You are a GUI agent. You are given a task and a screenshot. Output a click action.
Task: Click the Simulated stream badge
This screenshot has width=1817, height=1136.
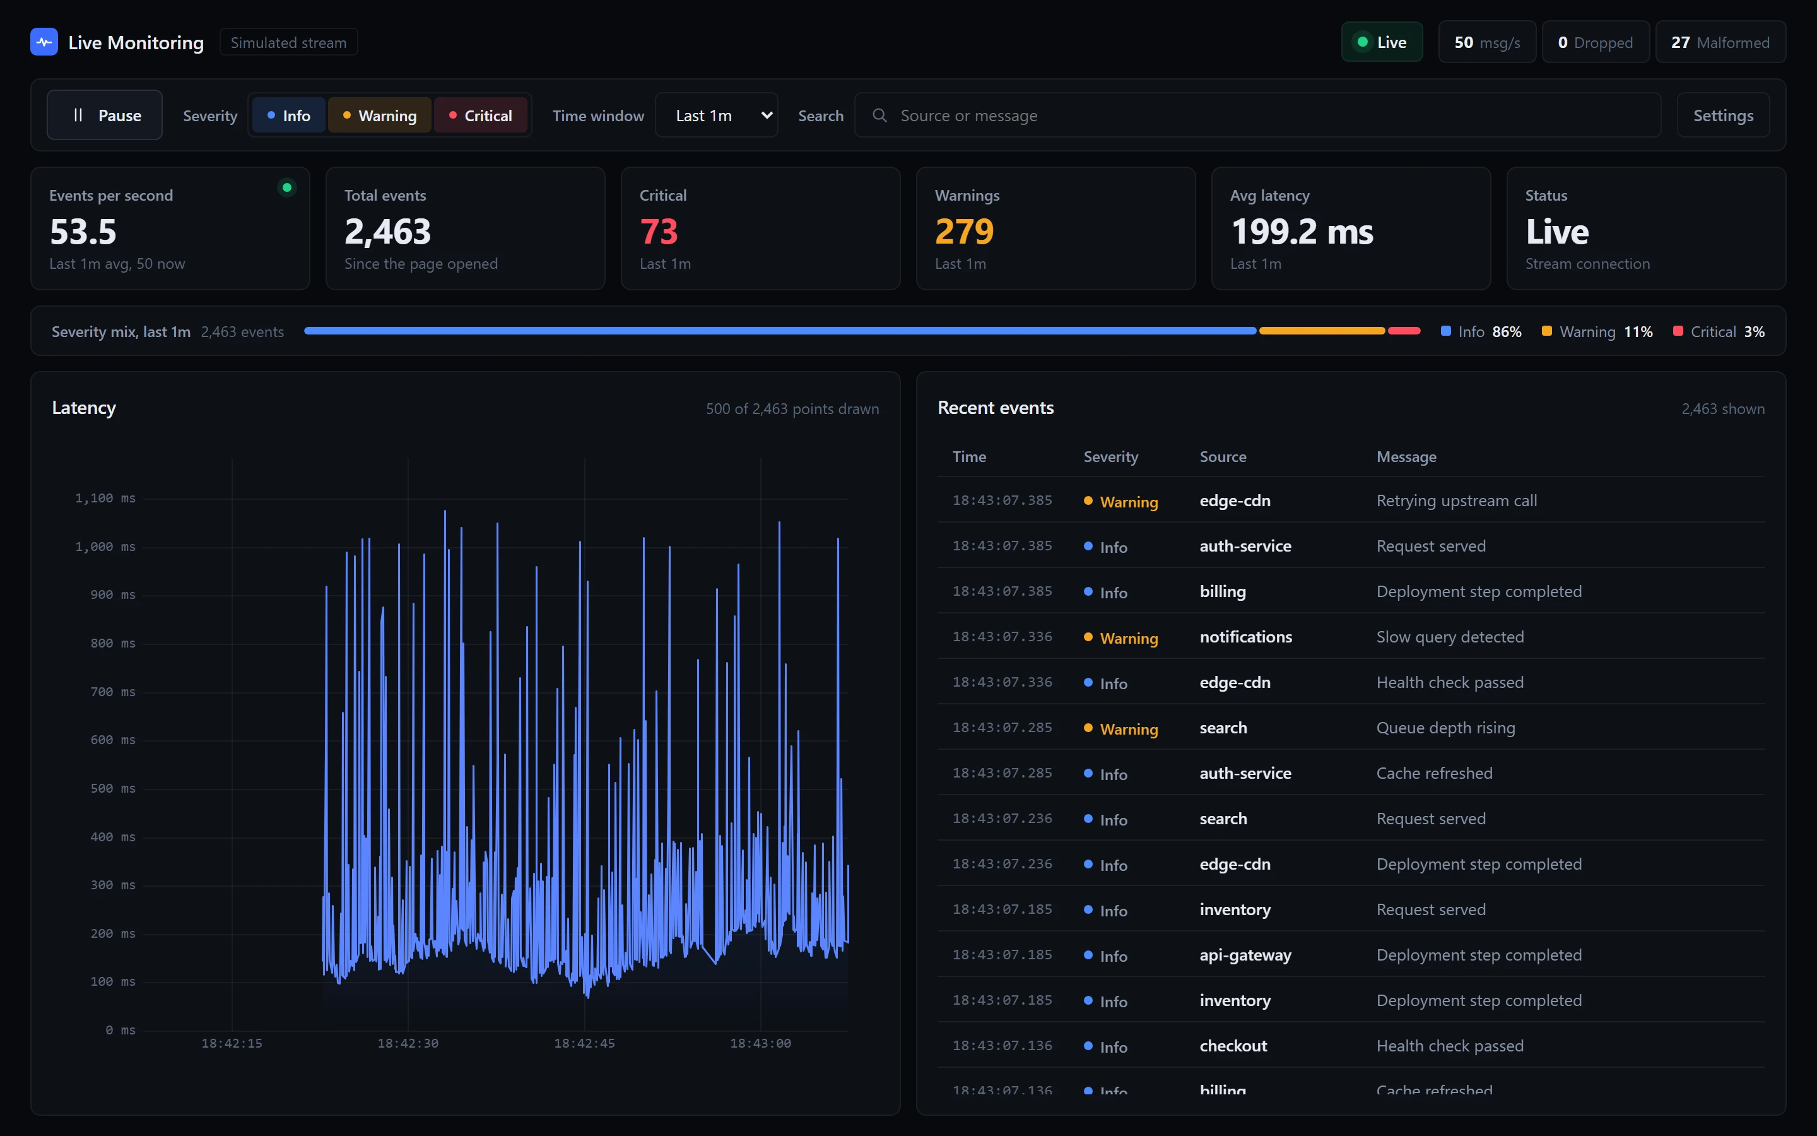(288, 42)
